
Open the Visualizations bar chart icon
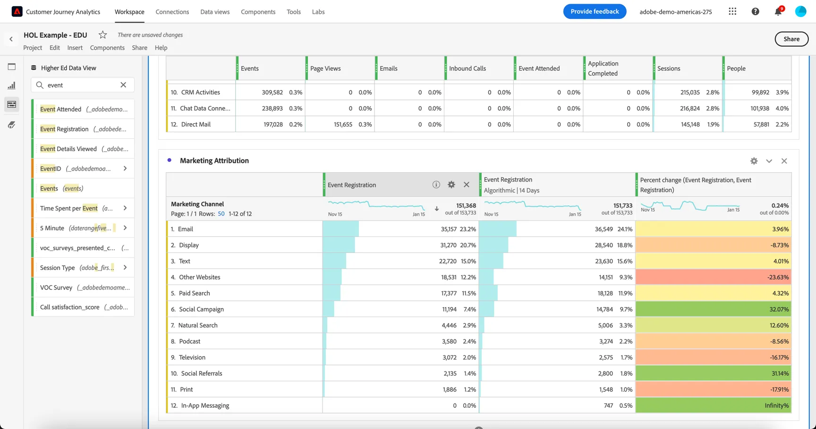12,85
